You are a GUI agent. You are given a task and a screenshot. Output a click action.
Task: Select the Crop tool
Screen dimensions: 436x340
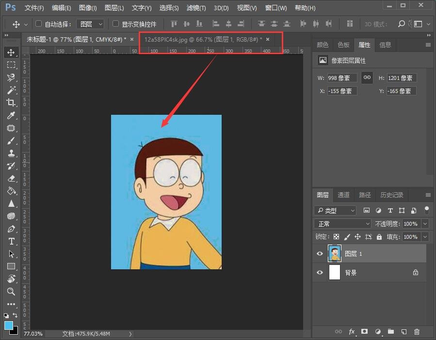11,103
